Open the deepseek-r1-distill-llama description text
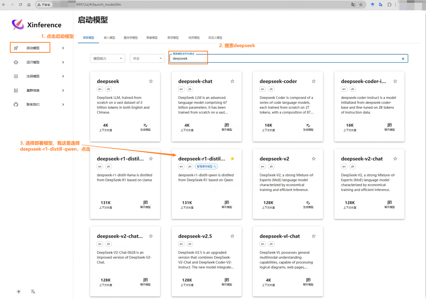This screenshot has height=299, width=426. tap(125, 177)
